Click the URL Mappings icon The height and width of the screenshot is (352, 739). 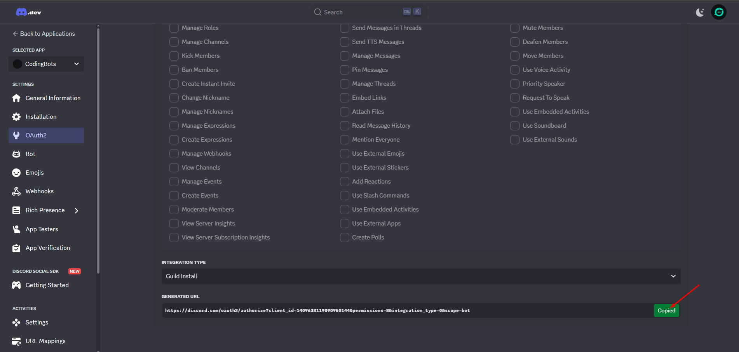pyautogui.click(x=16, y=341)
